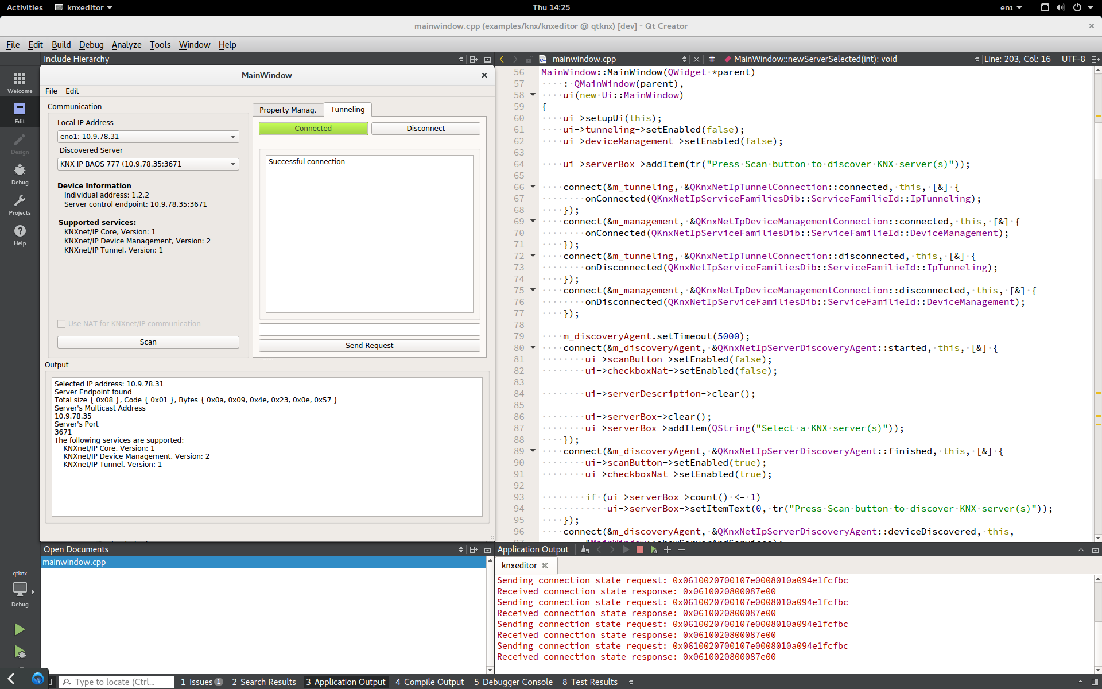
Task: Close knxeditor output tab
Action: click(x=545, y=566)
